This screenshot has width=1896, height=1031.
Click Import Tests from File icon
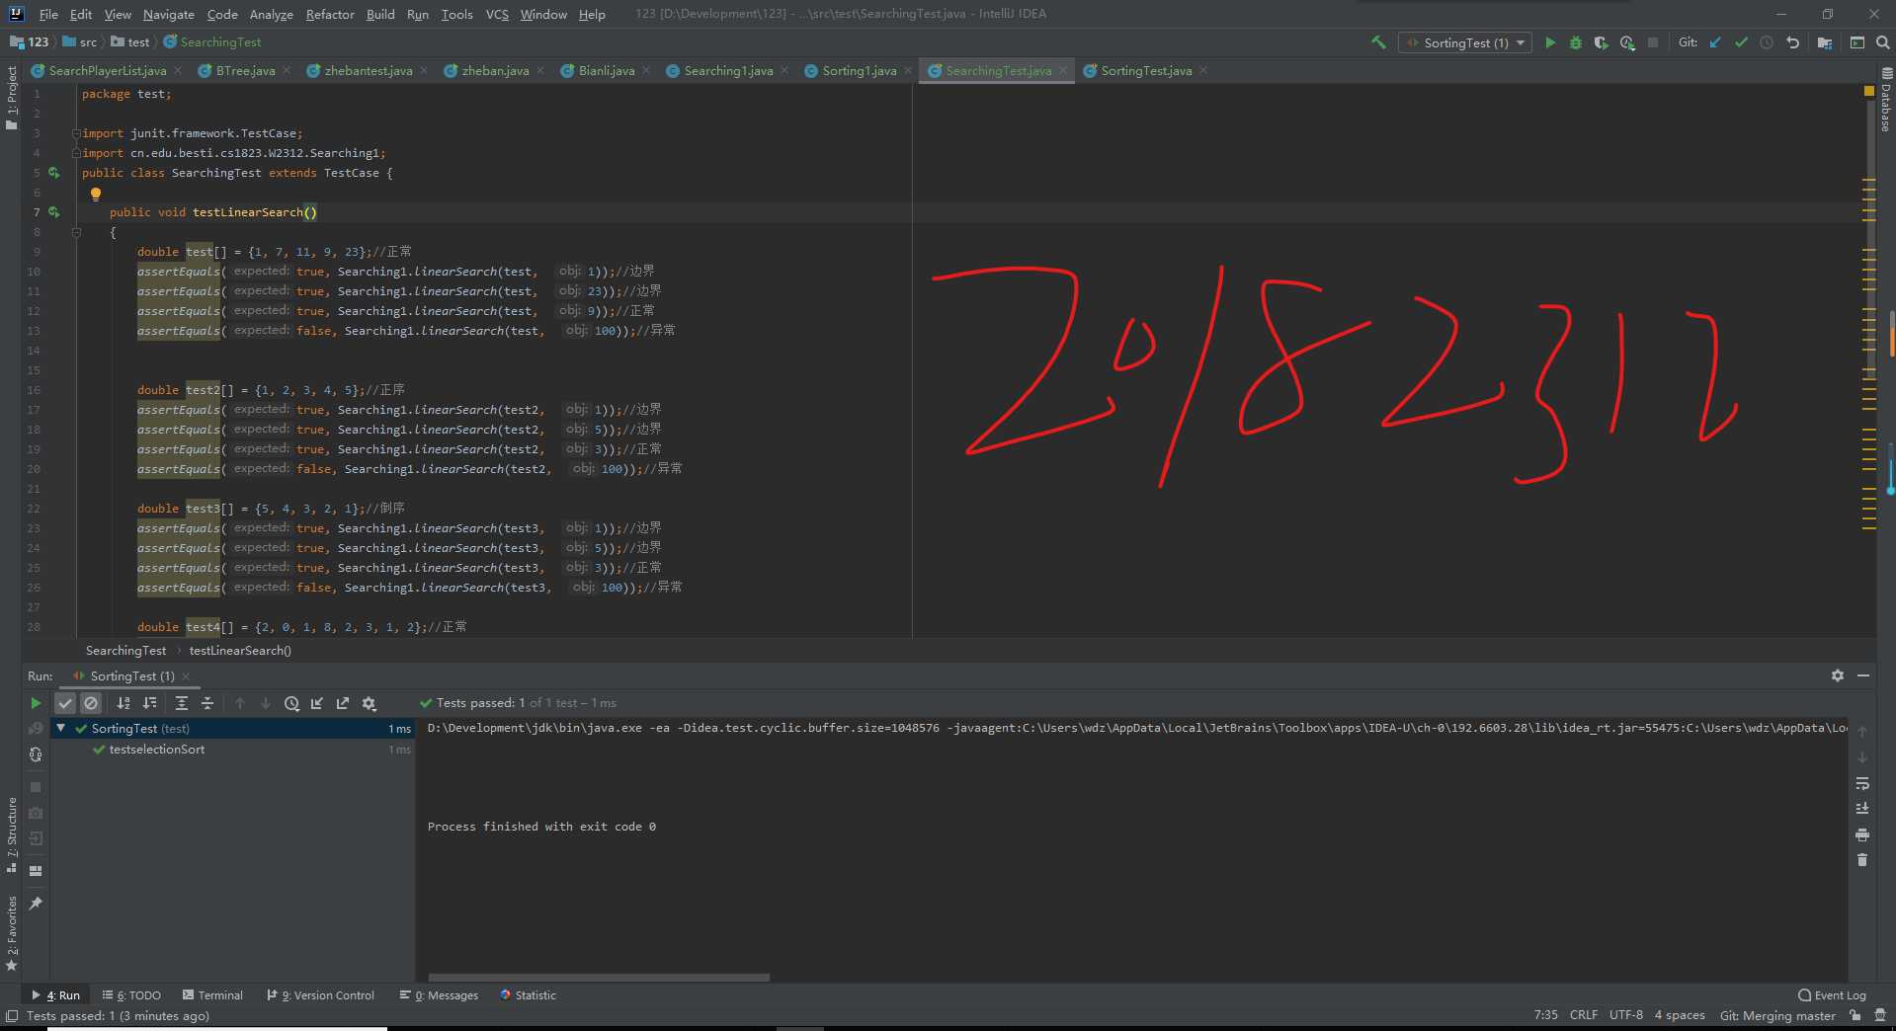click(317, 703)
